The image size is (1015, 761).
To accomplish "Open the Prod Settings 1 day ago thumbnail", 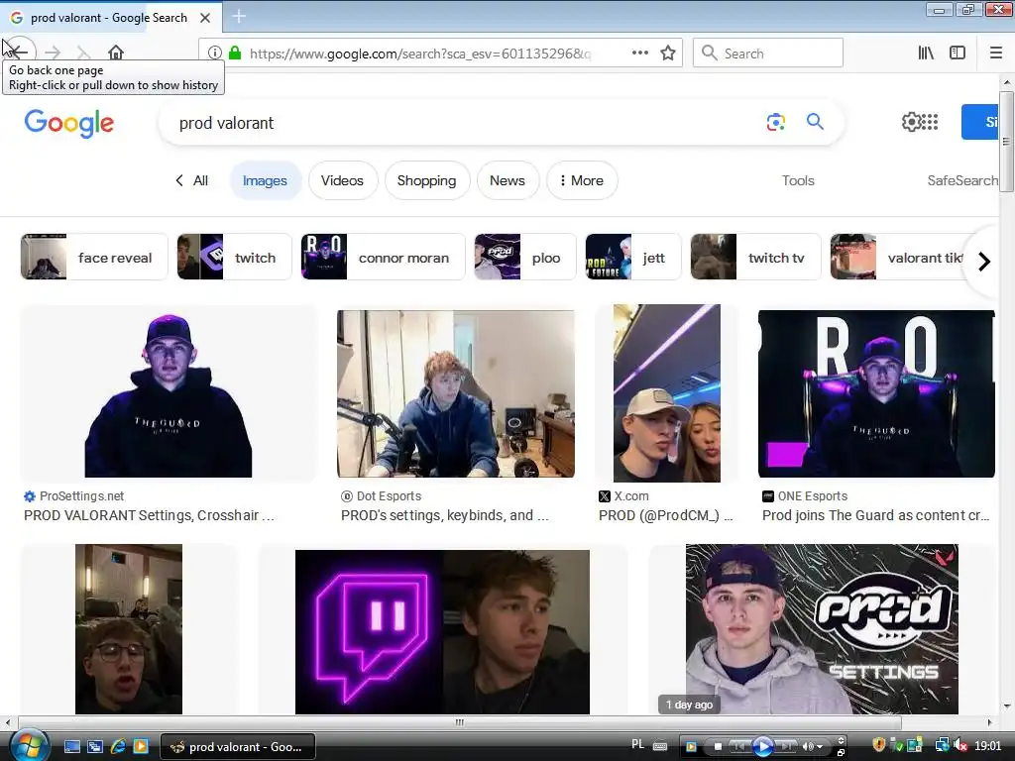I will click(822, 629).
